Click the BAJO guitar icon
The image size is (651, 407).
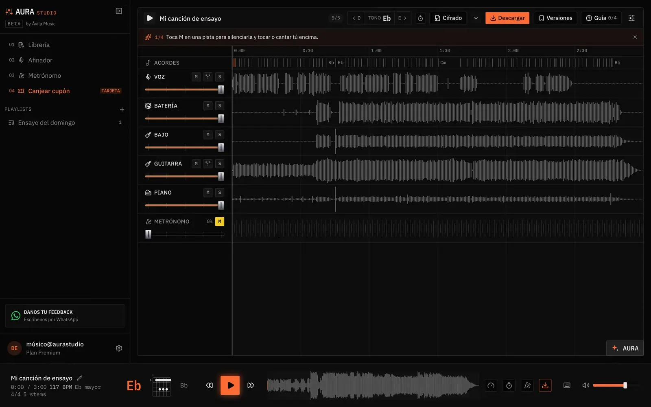(x=148, y=135)
